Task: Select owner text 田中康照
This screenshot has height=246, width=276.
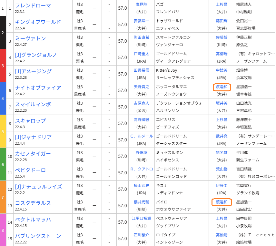Action: (x=244, y=218)
